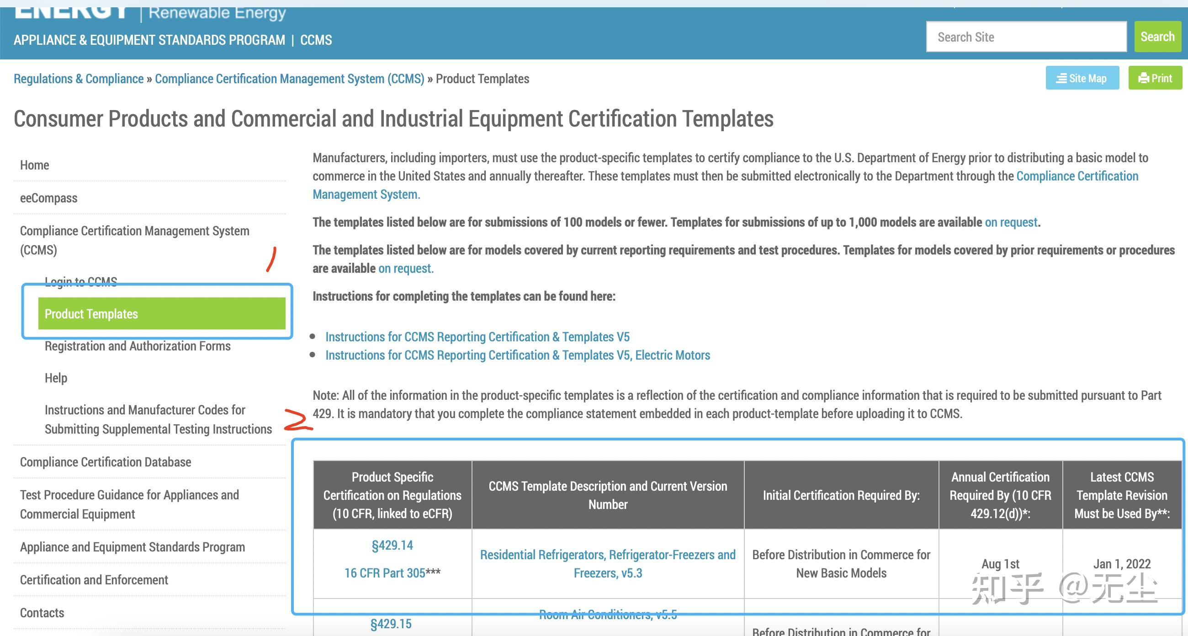This screenshot has width=1188, height=636.
Task: Click the CCMS header link
Action: click(316, 40)
